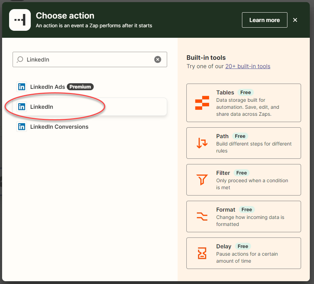The height and width of the screenshot is (284, 314).
Task: Click the LinkedIn Ads logo icon
Action: pos(22,87)
